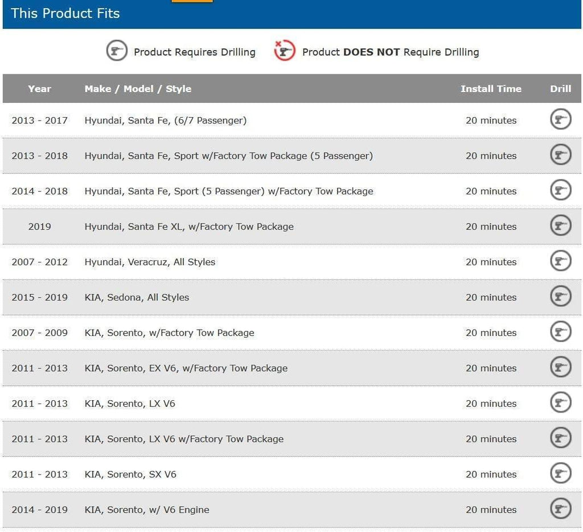Click 'Hyundai, Santa Fe XL, w/Factory Tow Package'
Screen dimensions: 583x532
point(189,227)
